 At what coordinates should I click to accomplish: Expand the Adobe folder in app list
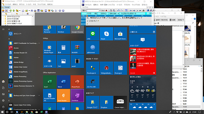point(39,58)
